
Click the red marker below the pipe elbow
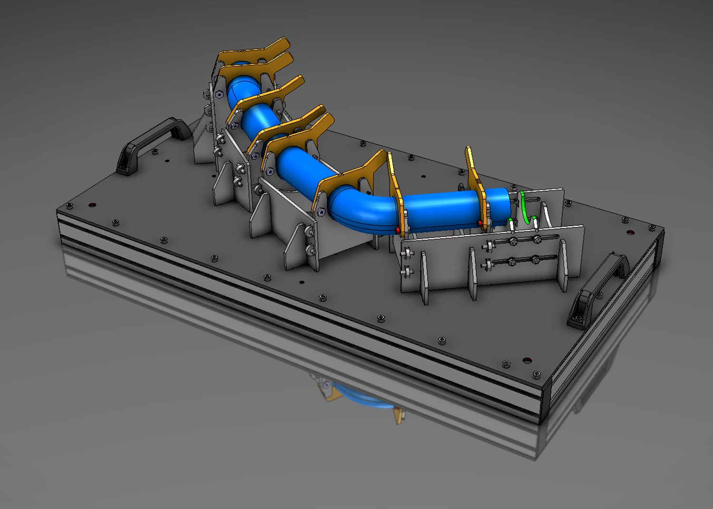(x=398, y=230)
